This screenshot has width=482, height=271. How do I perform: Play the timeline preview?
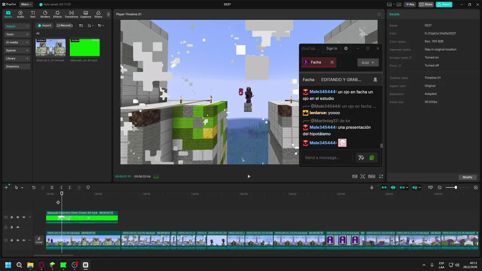point(249,177)
